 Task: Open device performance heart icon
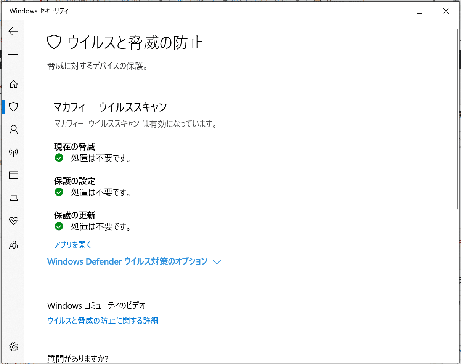coord(14,221)
